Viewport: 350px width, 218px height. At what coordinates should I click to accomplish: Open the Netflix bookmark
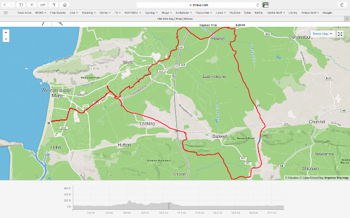(x=259, y=13)
